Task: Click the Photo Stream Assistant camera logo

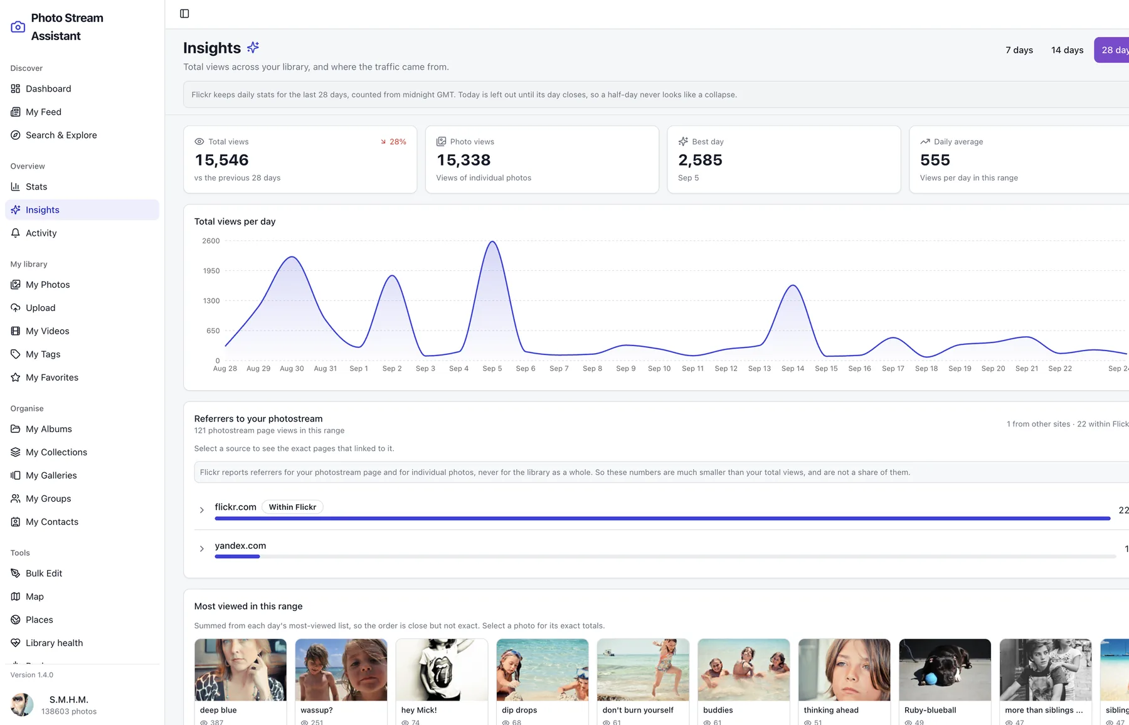Action: [18, 27]
